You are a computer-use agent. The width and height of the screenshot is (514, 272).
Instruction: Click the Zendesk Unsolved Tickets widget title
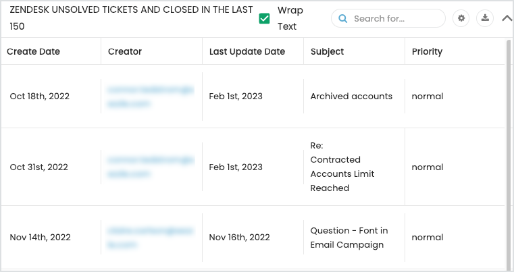coord(131,18)
